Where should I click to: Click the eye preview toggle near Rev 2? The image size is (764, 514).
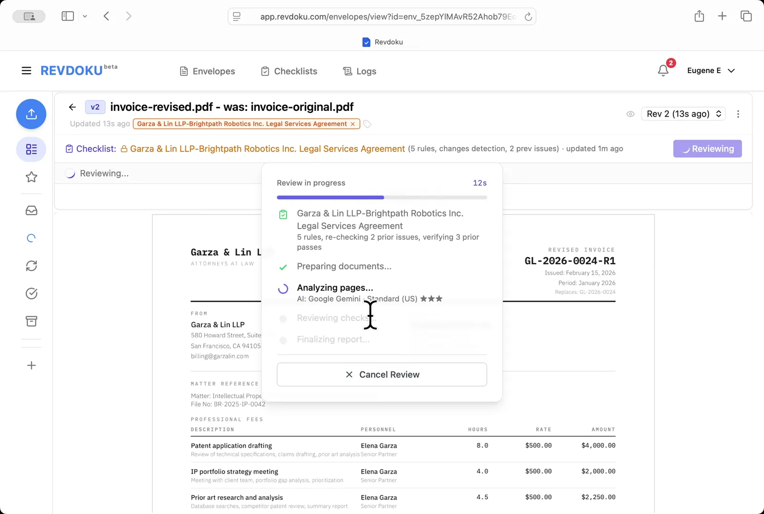[630, 114]
